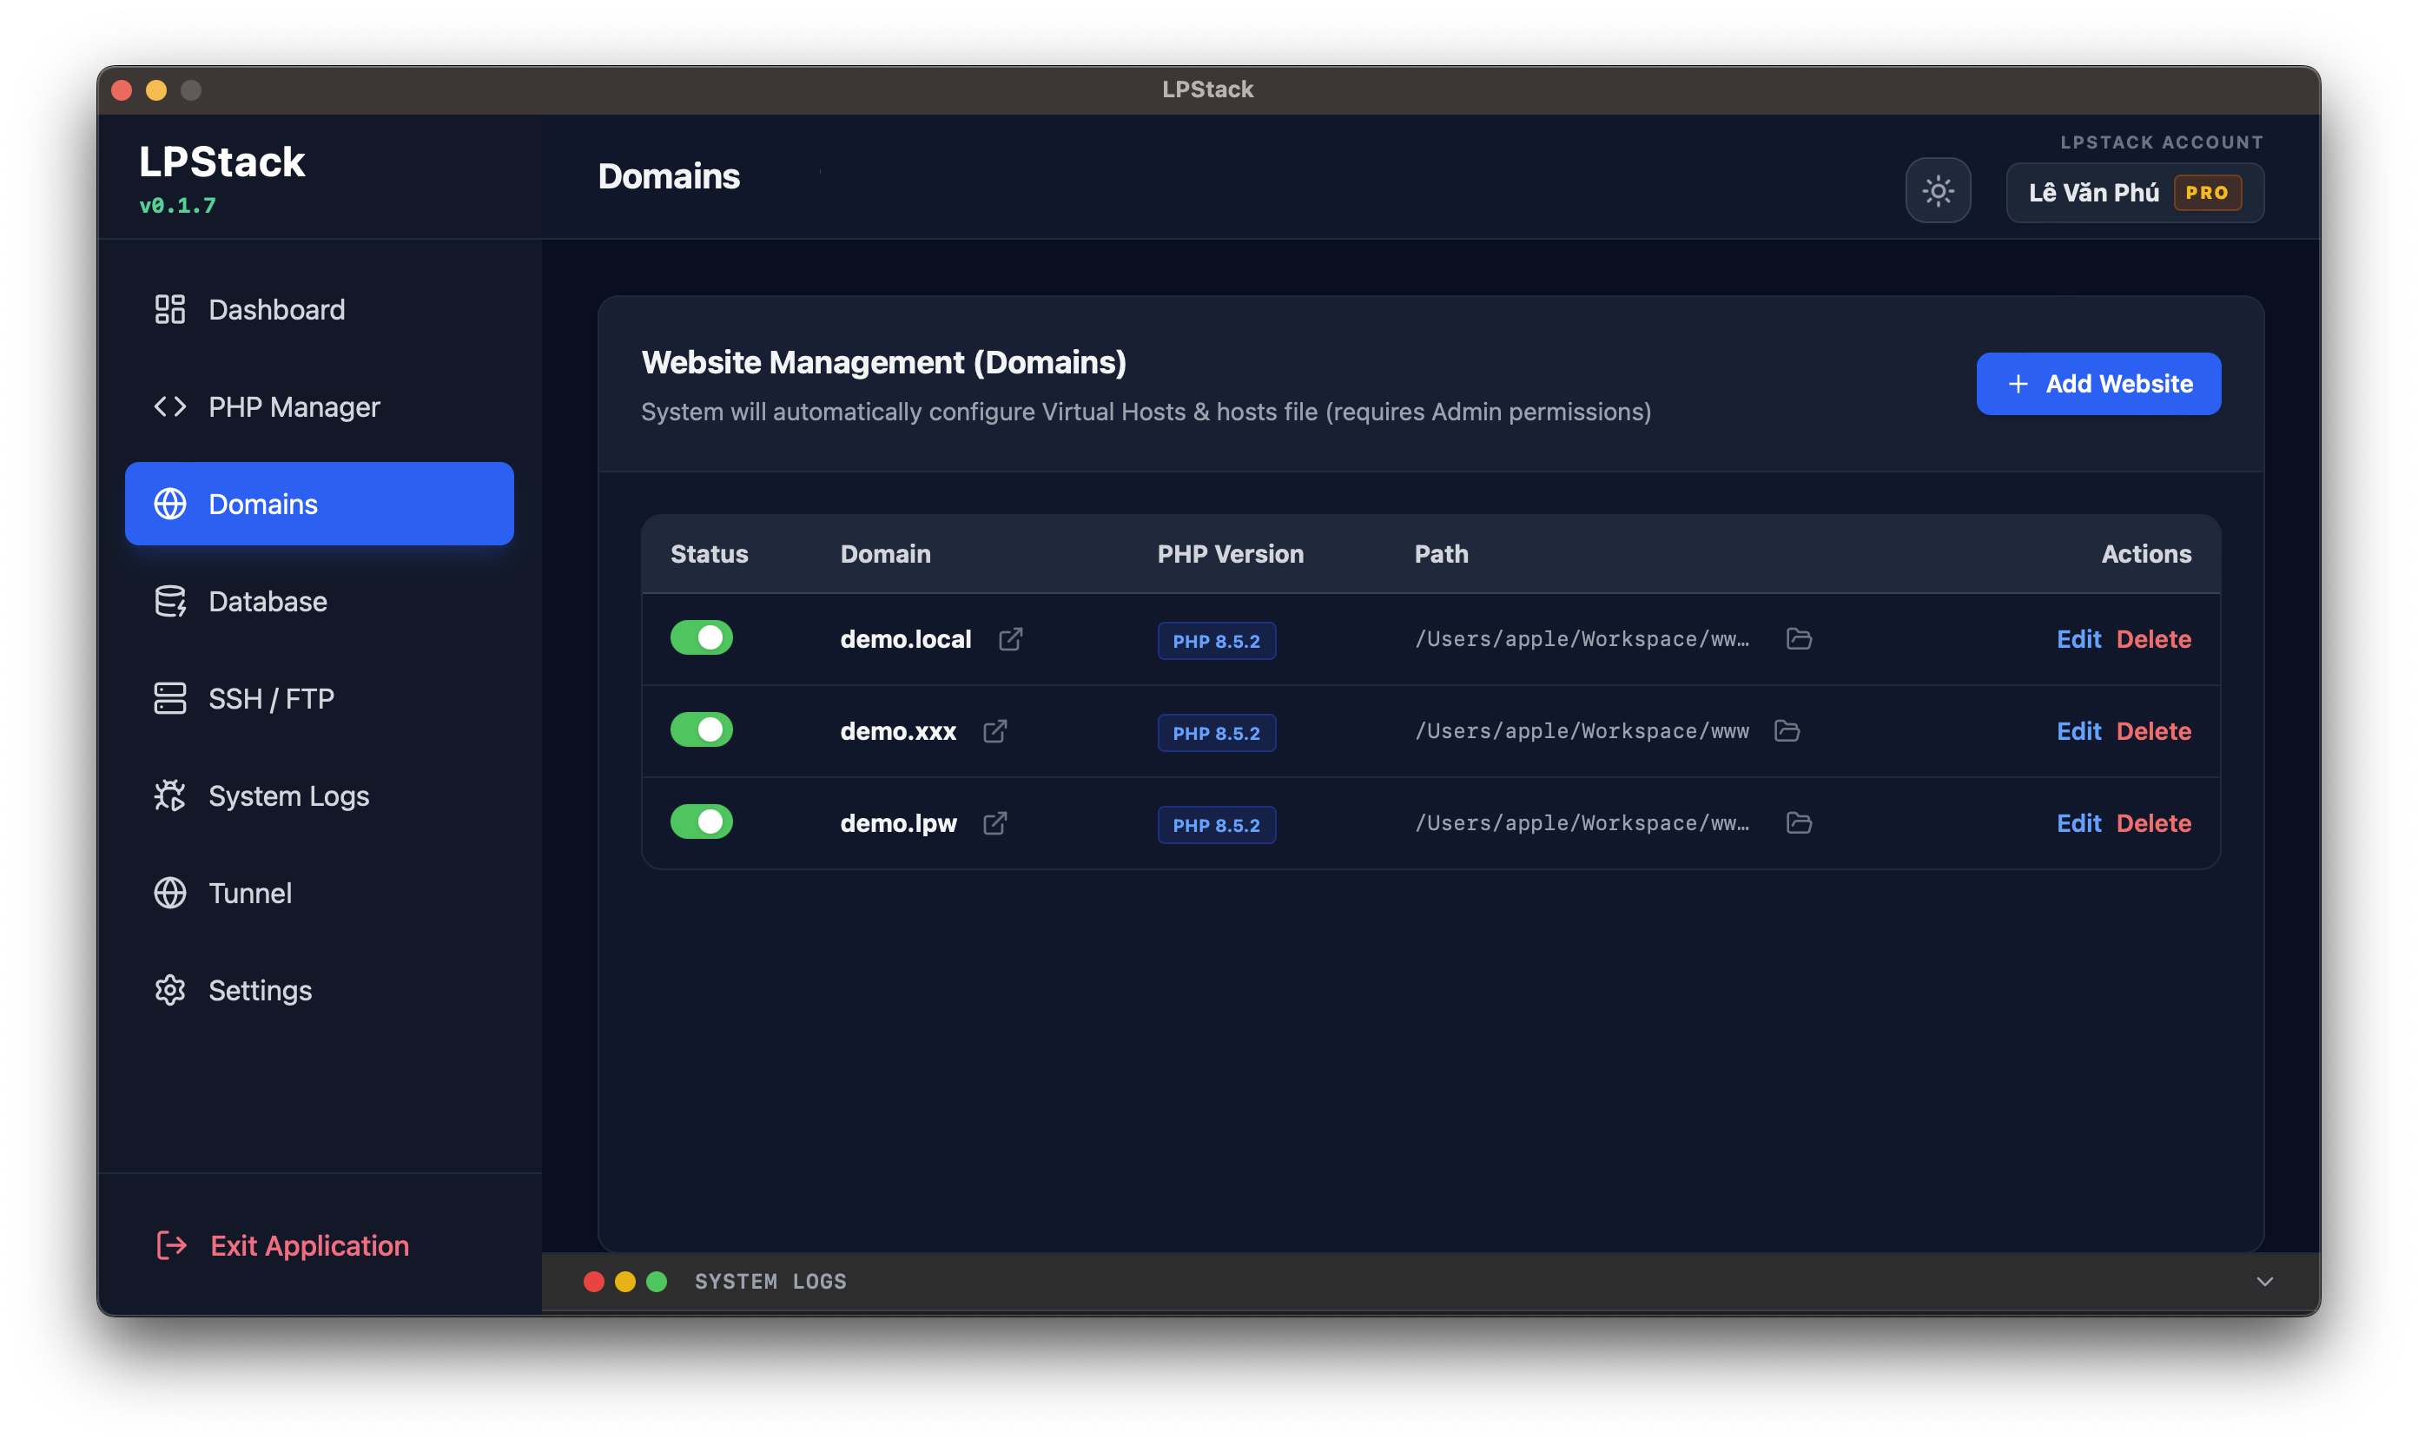Image resolution: width=2418 pixels, height=1445 pixels.
Task: Open demo.local in browser via external link icon
Action: [1011, 639]
